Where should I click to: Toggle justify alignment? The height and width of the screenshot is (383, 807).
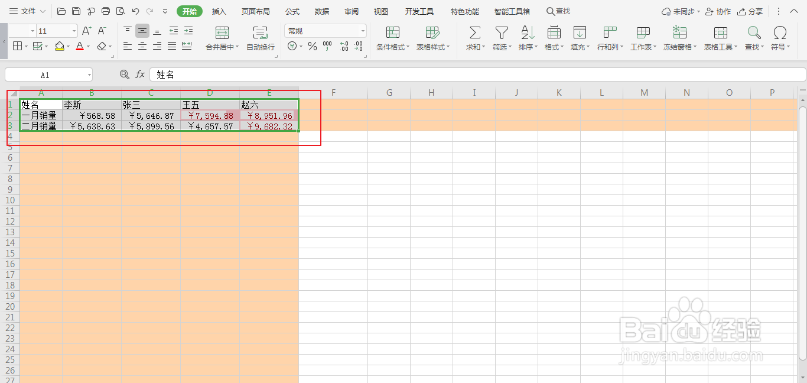[x=172, y=46]
